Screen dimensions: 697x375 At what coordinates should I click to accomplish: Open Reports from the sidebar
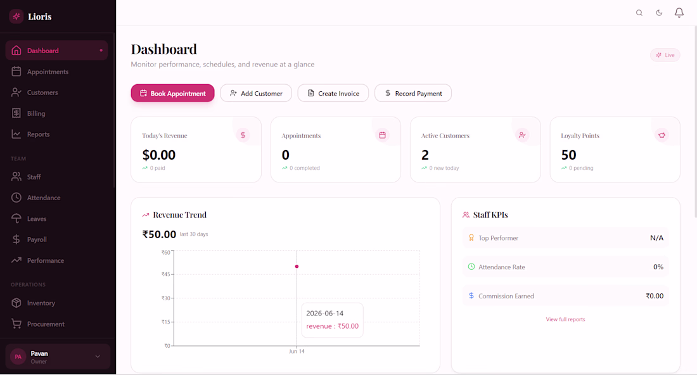click(x=57, y=134)
